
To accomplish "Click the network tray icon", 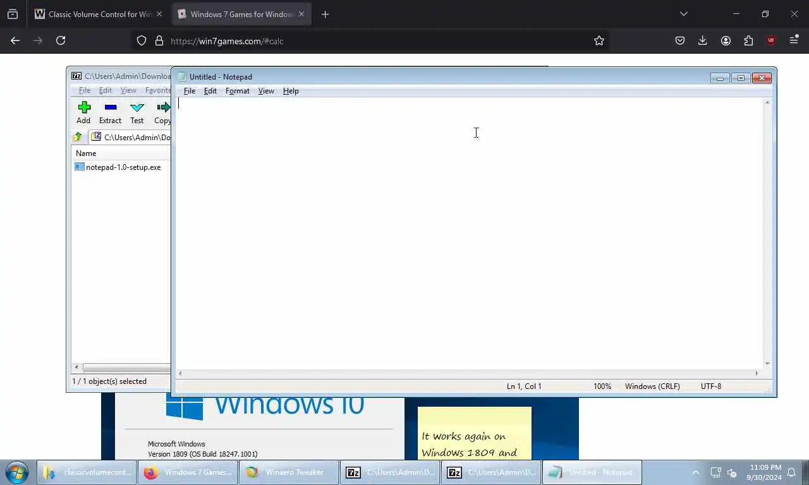I will click(x=715, y=472).
